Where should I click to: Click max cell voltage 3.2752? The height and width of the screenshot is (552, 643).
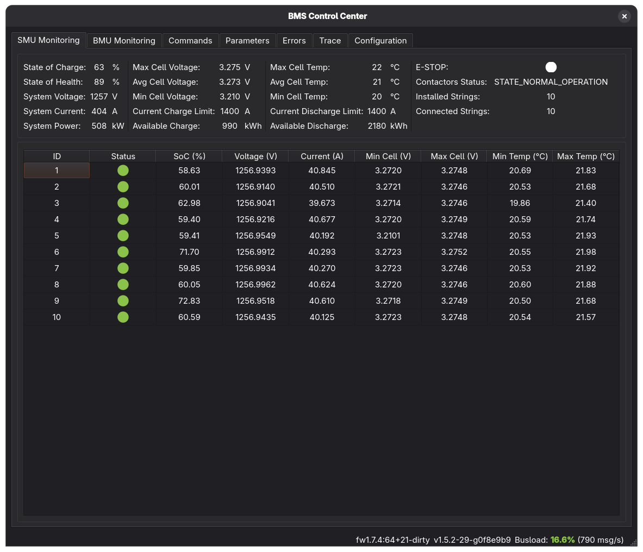454,252
